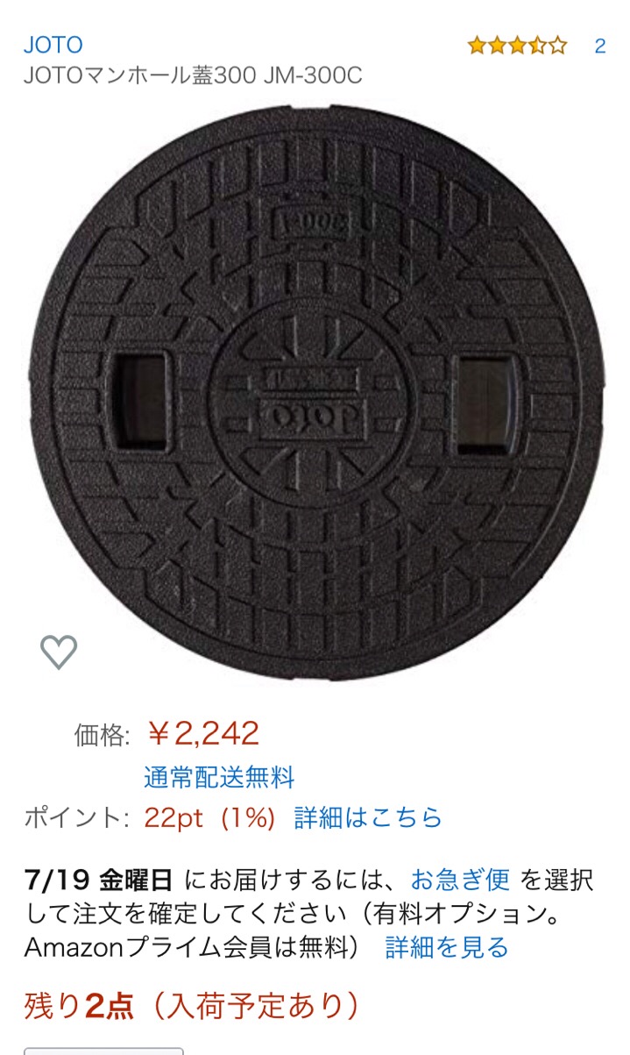This screenshot has height=1055, width=630.
Task: Tap the 7/19 金曜日 delivery date
Action: (x=99, y=879)
